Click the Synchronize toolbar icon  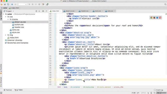pos(8,4)
